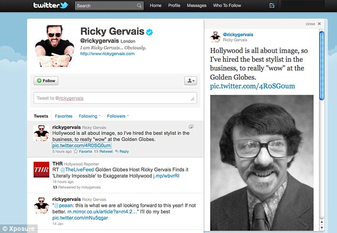The width and height of the screenshot is (337, 233).
Task: Click the Reply arrow on Hollywood tweet
Action: 117,151
